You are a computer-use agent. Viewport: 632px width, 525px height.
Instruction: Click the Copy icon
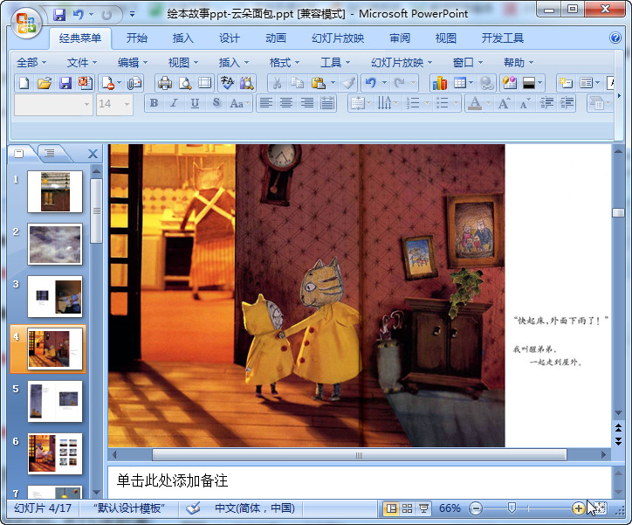(297, 83)
